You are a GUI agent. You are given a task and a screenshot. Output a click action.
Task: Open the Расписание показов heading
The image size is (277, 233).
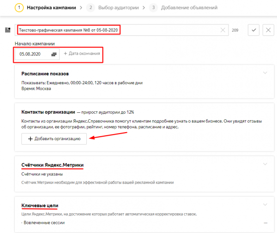coord(45,74)
